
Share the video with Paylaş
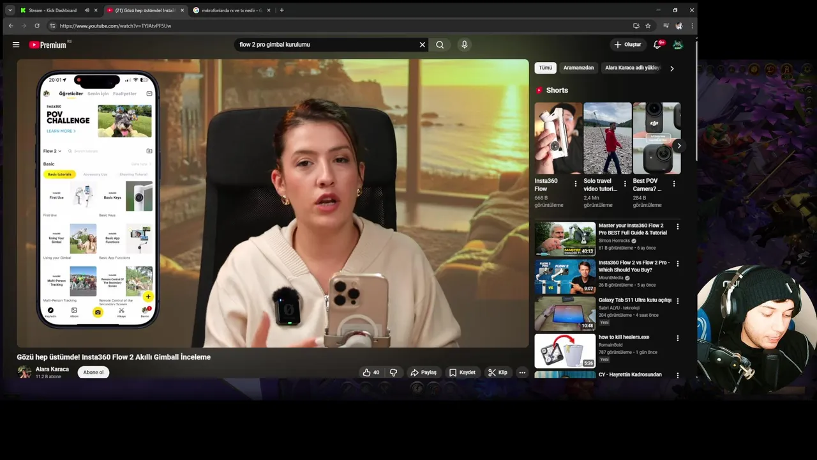pyautogui.click(x=423, y=372)
